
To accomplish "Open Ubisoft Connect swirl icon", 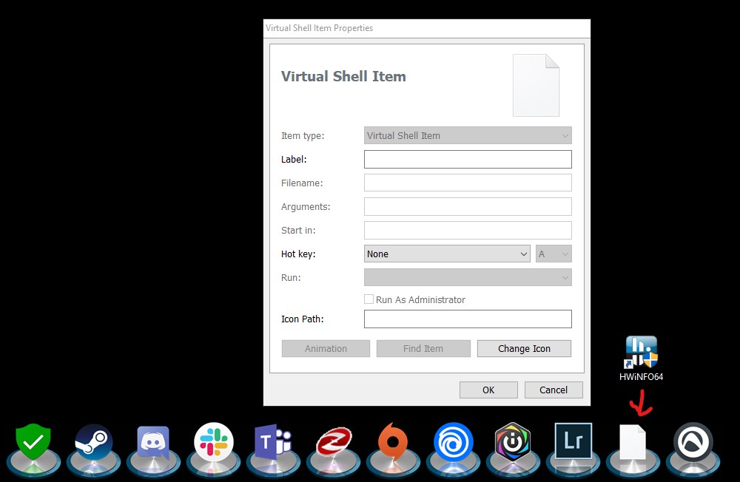I will (453, 444).
